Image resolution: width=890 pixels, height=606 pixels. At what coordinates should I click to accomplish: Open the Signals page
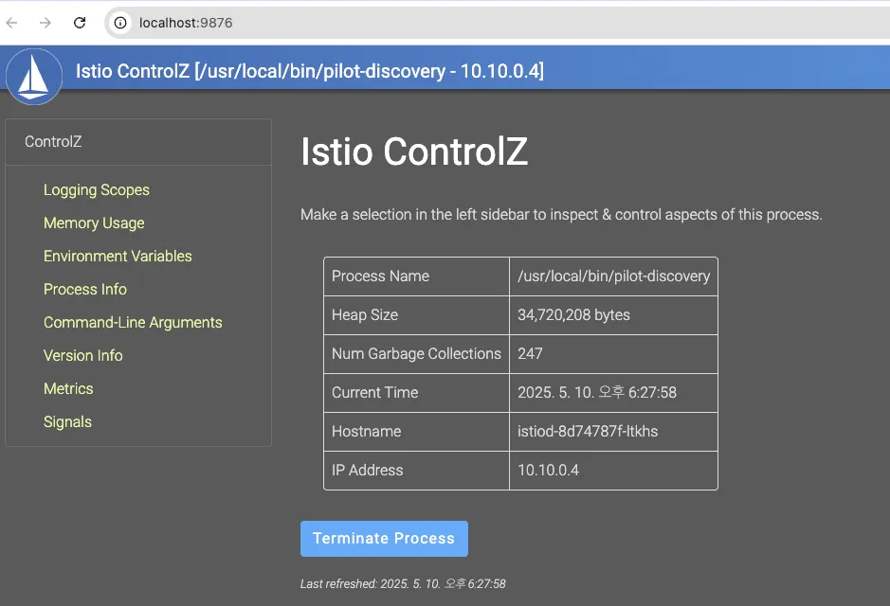click(67, 421)
